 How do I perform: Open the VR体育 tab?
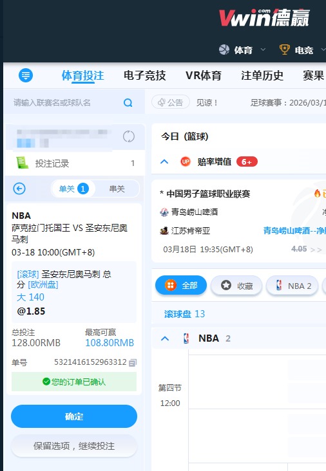click(204, 75)
